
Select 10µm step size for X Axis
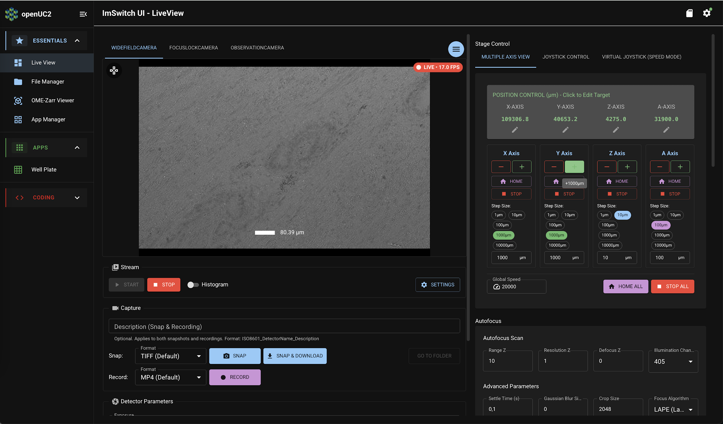tap(517, 215)
